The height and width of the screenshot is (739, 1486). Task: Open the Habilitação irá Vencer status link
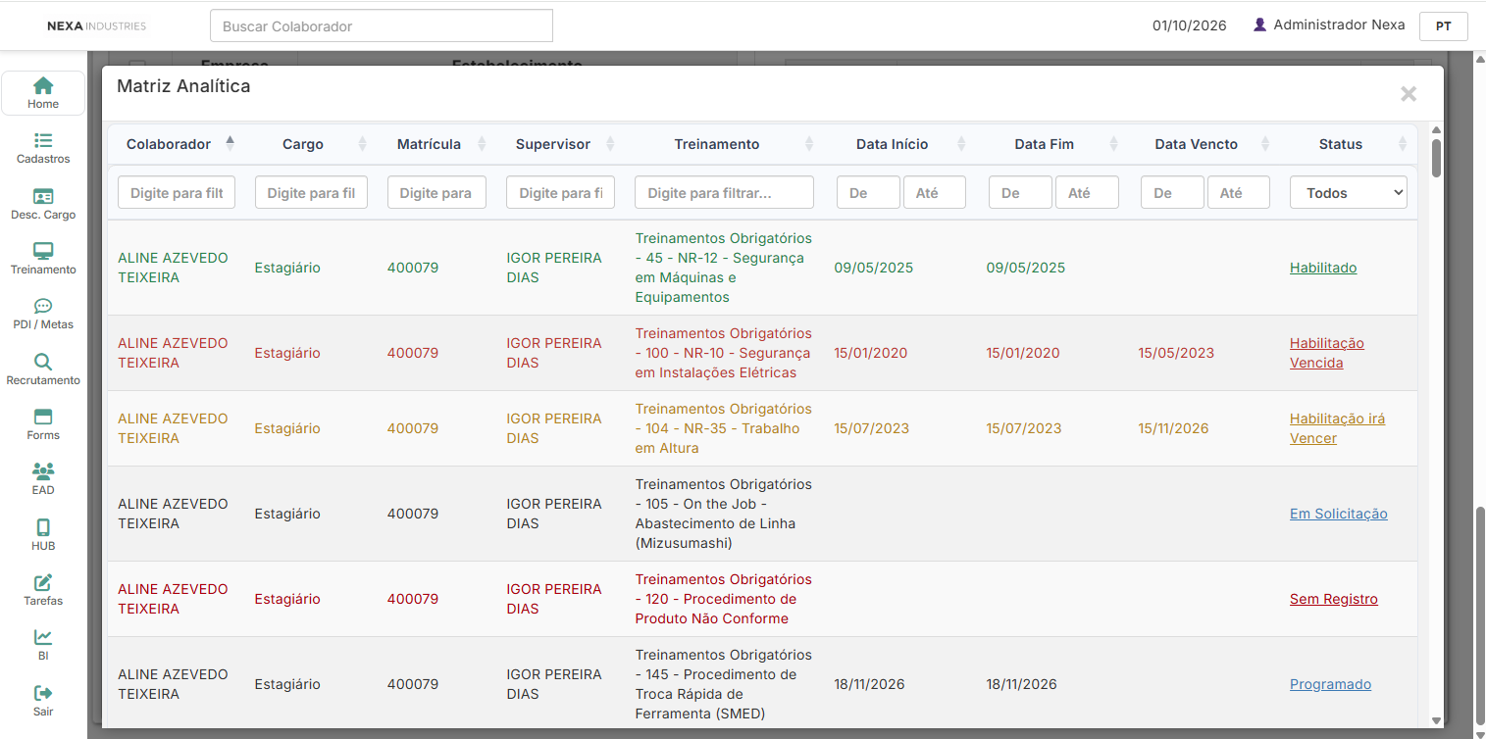[x=1338, y=428]
